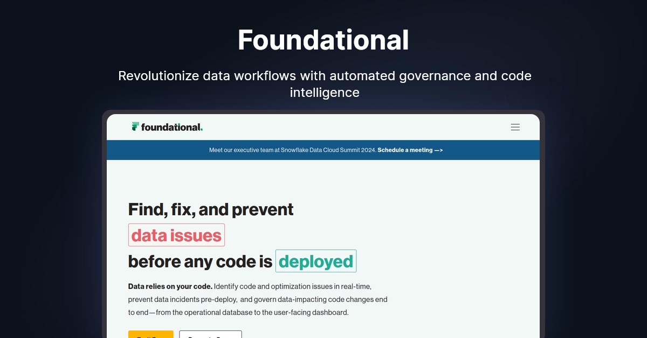Viewport: 647px width, 338px height.
Task: Click the white outlined button
Action: point(210,334)
